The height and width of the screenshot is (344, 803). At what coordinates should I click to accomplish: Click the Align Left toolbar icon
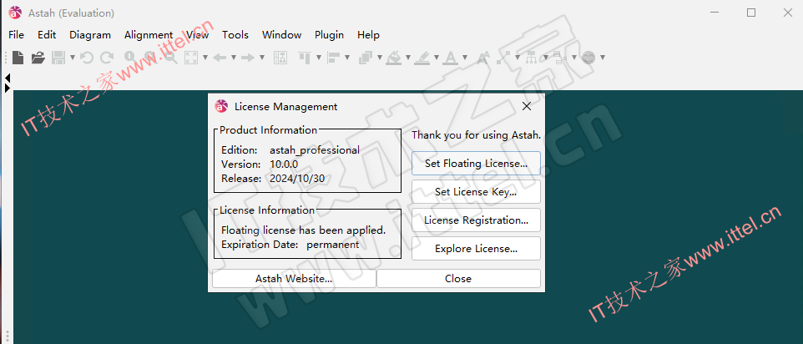point(333,58)
